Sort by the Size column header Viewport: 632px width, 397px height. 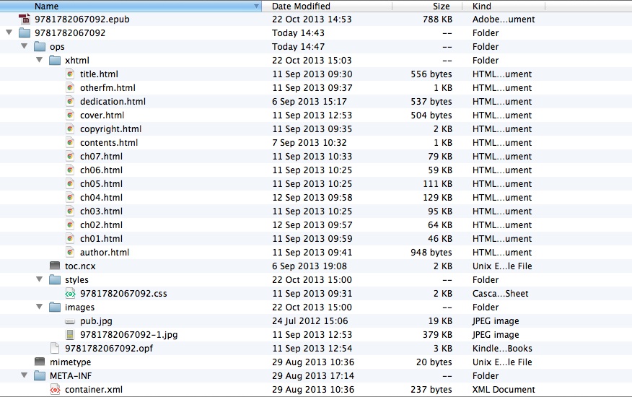[426, 6]
